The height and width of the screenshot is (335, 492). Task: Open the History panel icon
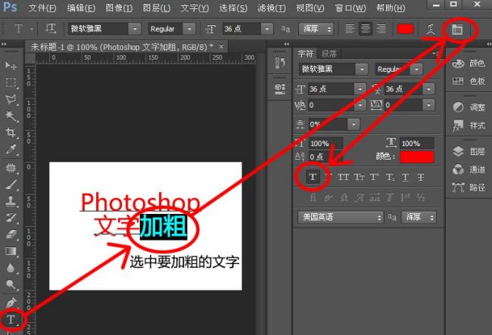(279, 63)
